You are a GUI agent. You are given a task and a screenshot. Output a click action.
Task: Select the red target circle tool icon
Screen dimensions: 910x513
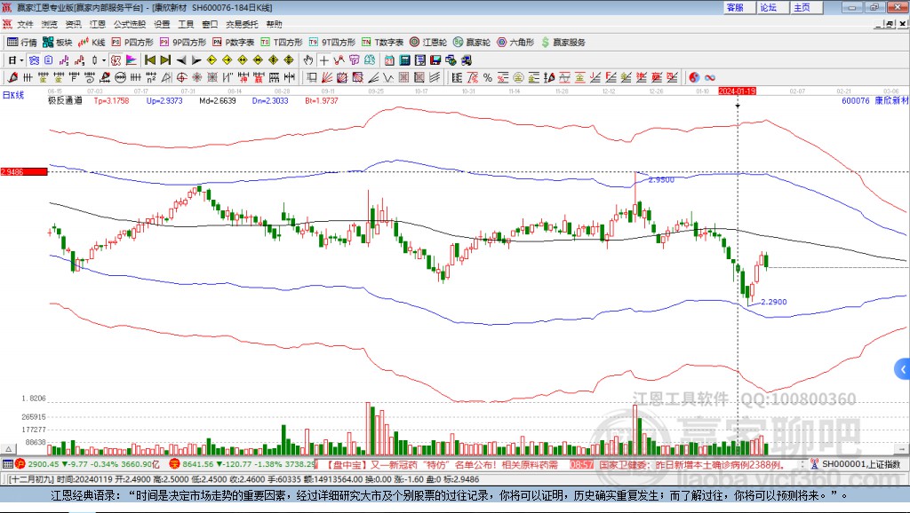click(181, 78)
